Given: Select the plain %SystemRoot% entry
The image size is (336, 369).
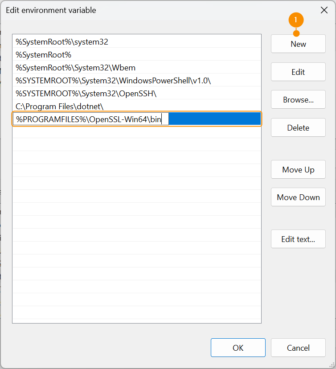Looking at the screenshot, I should (x=44, y=55).
